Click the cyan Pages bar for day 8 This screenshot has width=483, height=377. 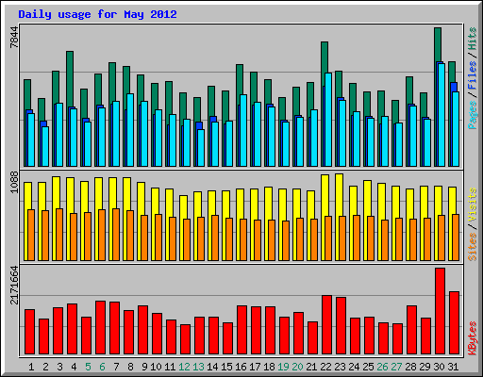[130, 130]
